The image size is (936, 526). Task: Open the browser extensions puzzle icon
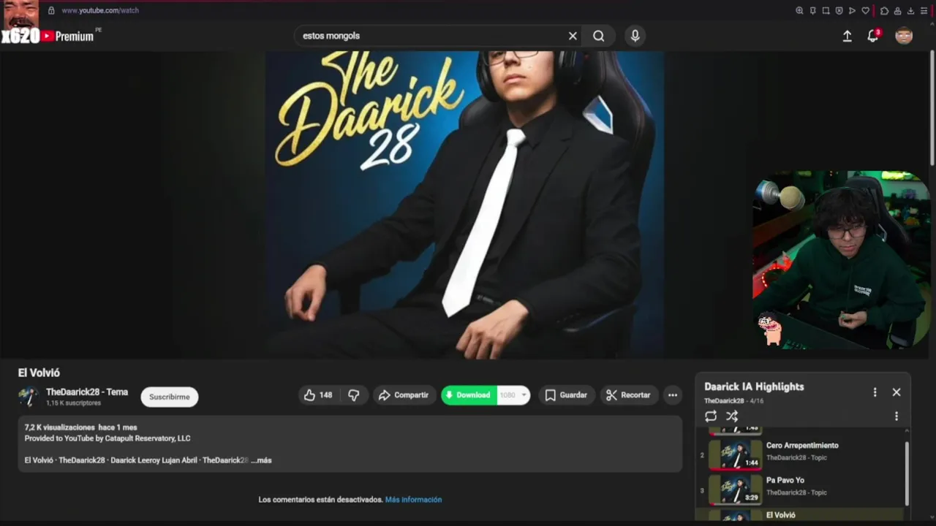click(884, 11)
